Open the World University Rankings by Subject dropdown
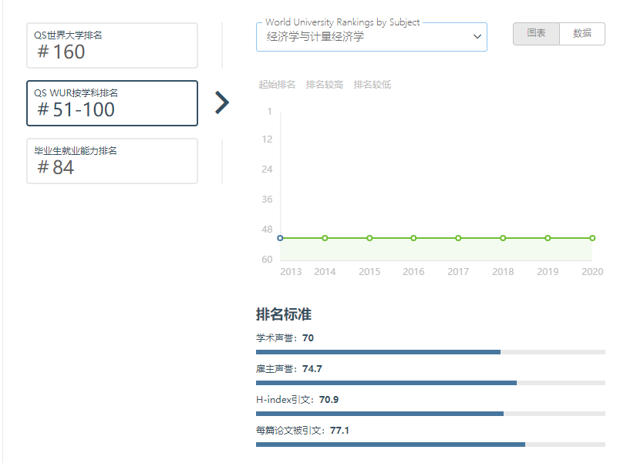Viewport: 627px width, 463px height. tap(372, 37)
